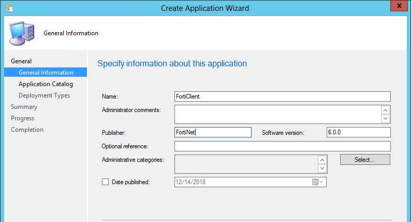Viewport: 411px width, 222px height.
Task: Click the General Information header text
Action: click(x=71, y=33)
